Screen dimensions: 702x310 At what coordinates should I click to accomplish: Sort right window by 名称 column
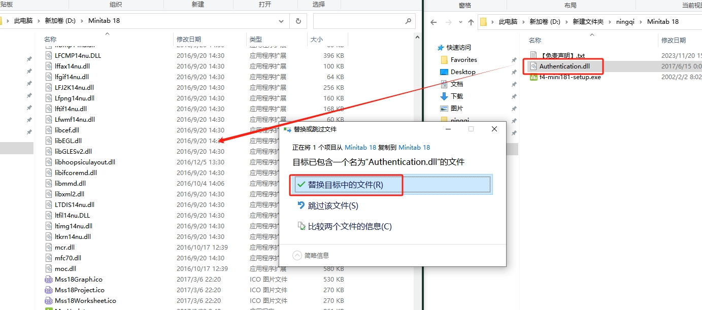pos(535,40)
